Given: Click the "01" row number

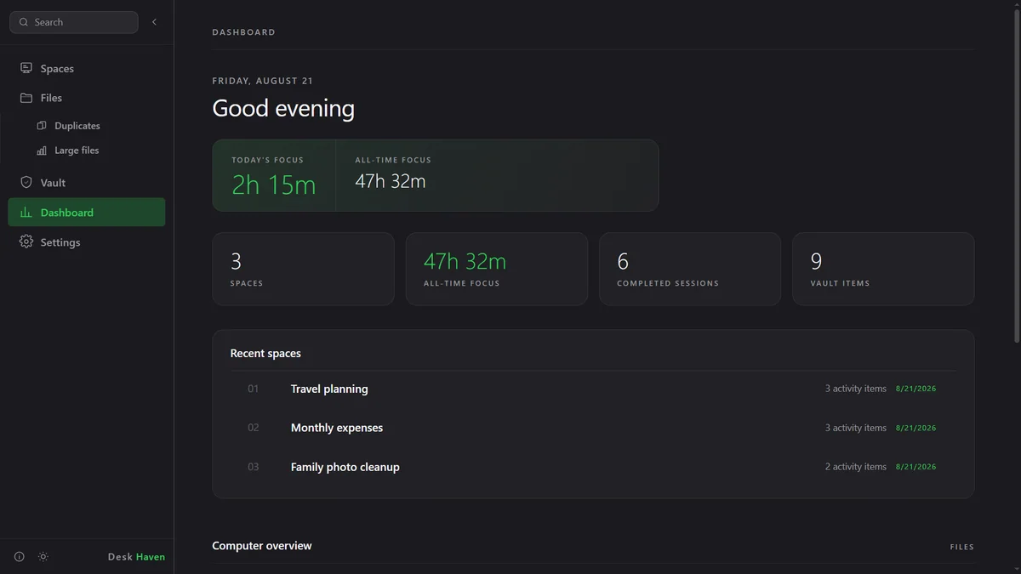Looking at the screenshot, I should (x=253, y=389).
